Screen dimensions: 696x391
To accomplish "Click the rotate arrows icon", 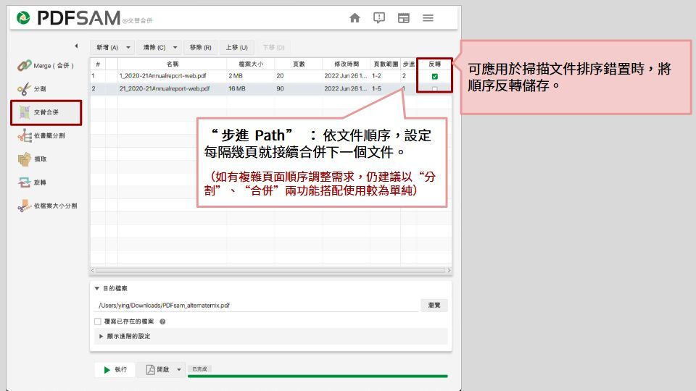I will click(24, 182).
